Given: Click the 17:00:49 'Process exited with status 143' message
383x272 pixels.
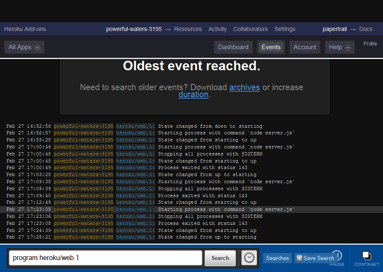Looking at the screenshot, I should (x=203, y=168).
